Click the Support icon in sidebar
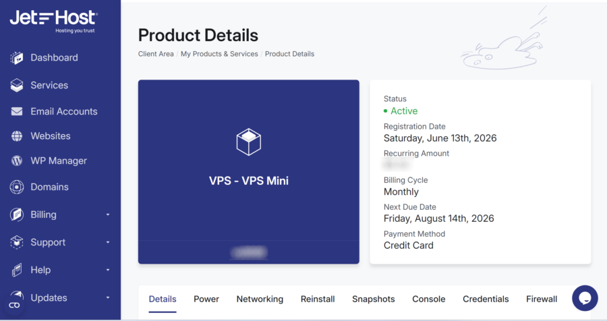Viewport: 607px width, 321px height. [17, 242]
